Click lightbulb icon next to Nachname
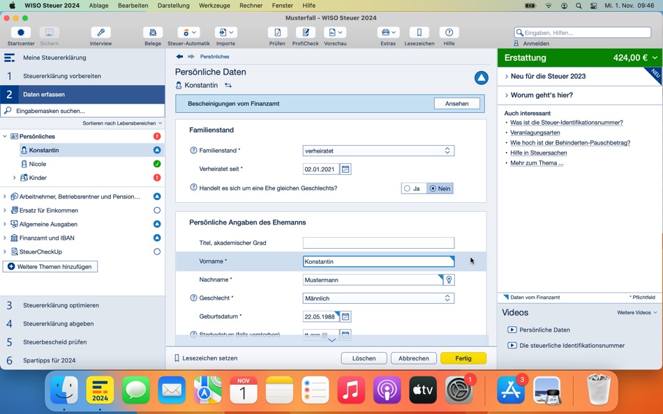The width and height of the screenshot is (663, 414). click(449, 279)
